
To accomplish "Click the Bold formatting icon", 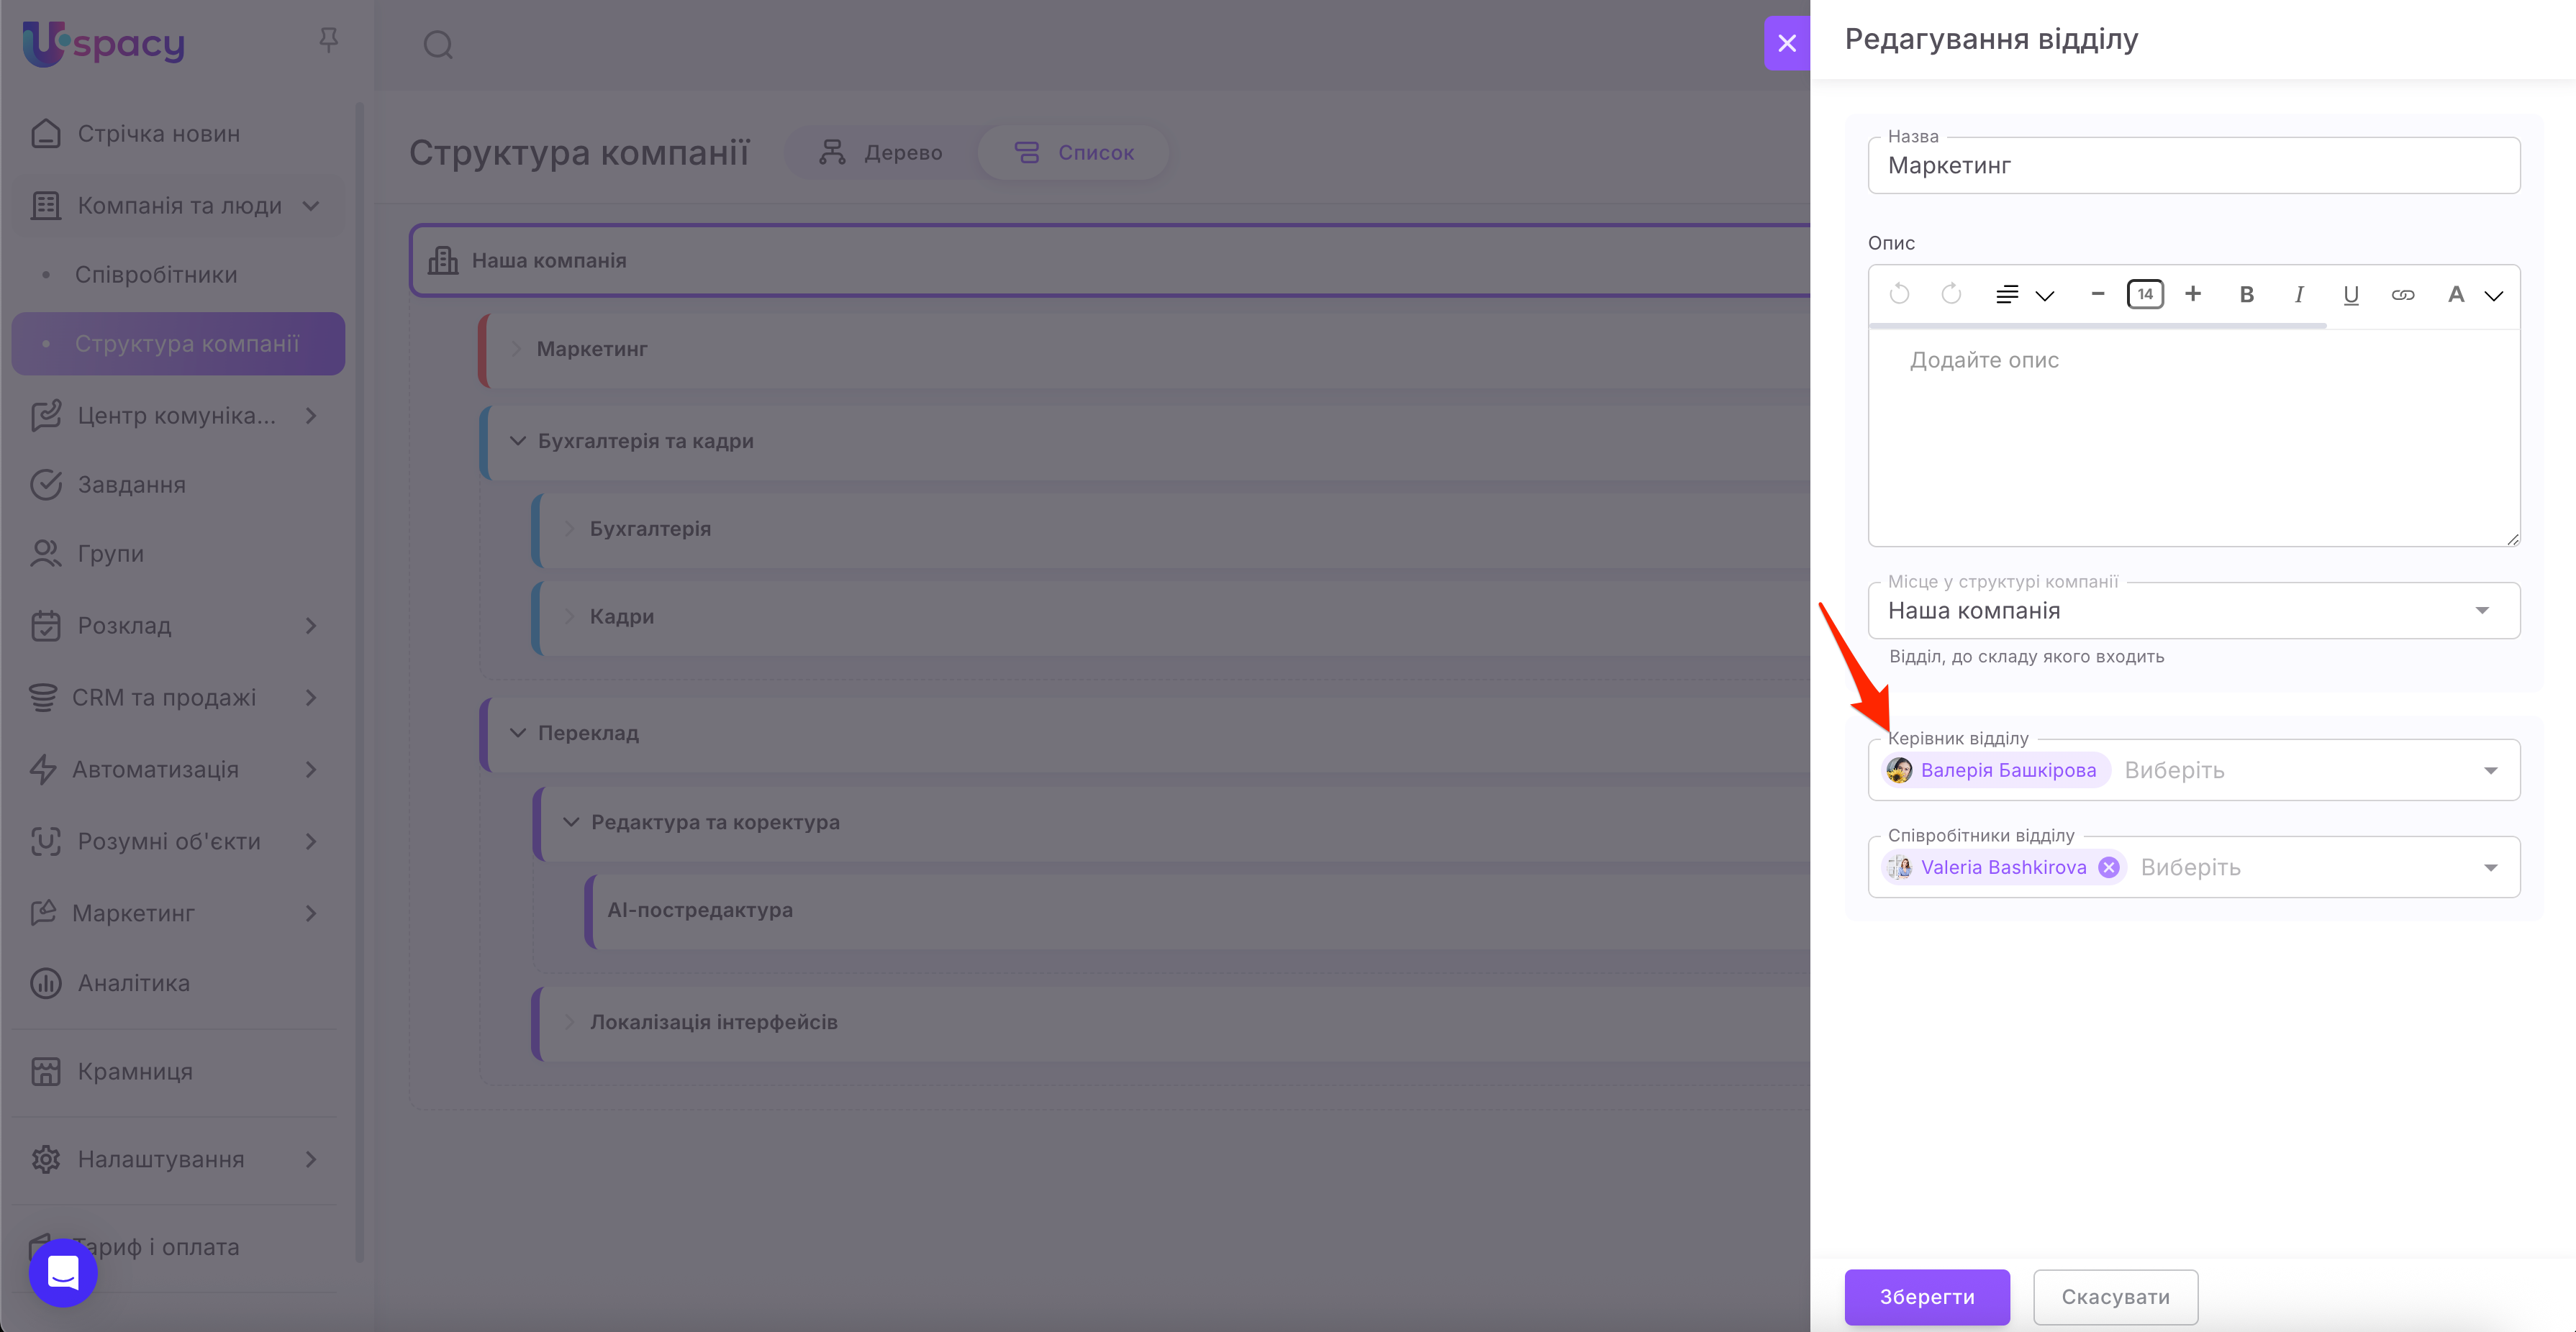I will (x=2246, y=295).
